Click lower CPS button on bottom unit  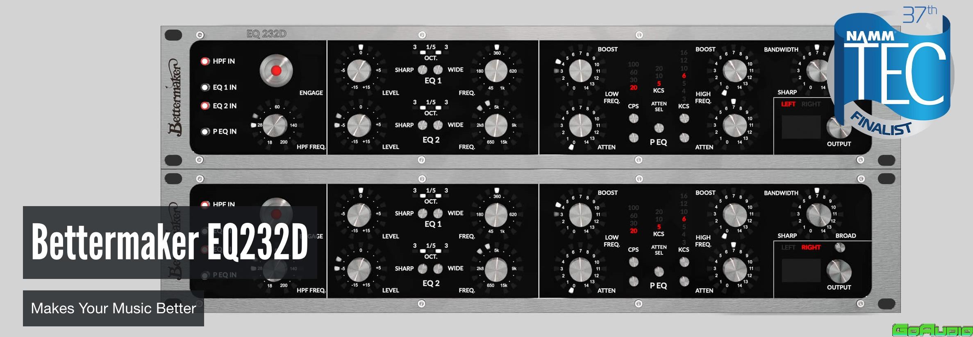pos(634,281)
